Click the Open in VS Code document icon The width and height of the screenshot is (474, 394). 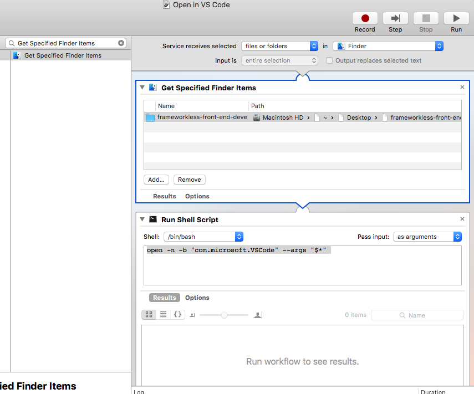point(166,4)
